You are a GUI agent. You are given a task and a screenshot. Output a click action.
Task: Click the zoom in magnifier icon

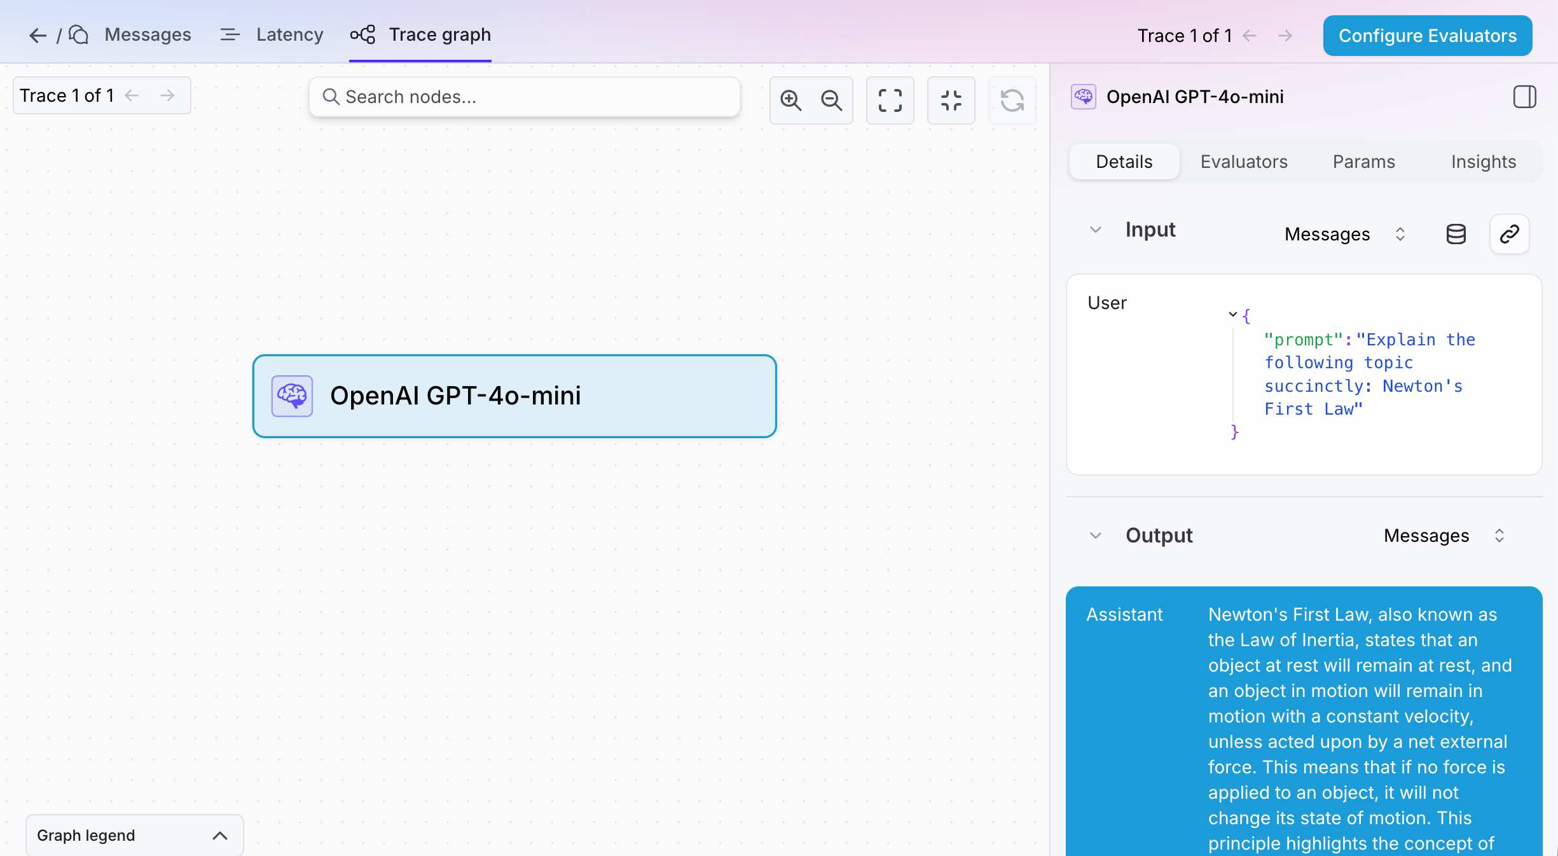point(790,100)
